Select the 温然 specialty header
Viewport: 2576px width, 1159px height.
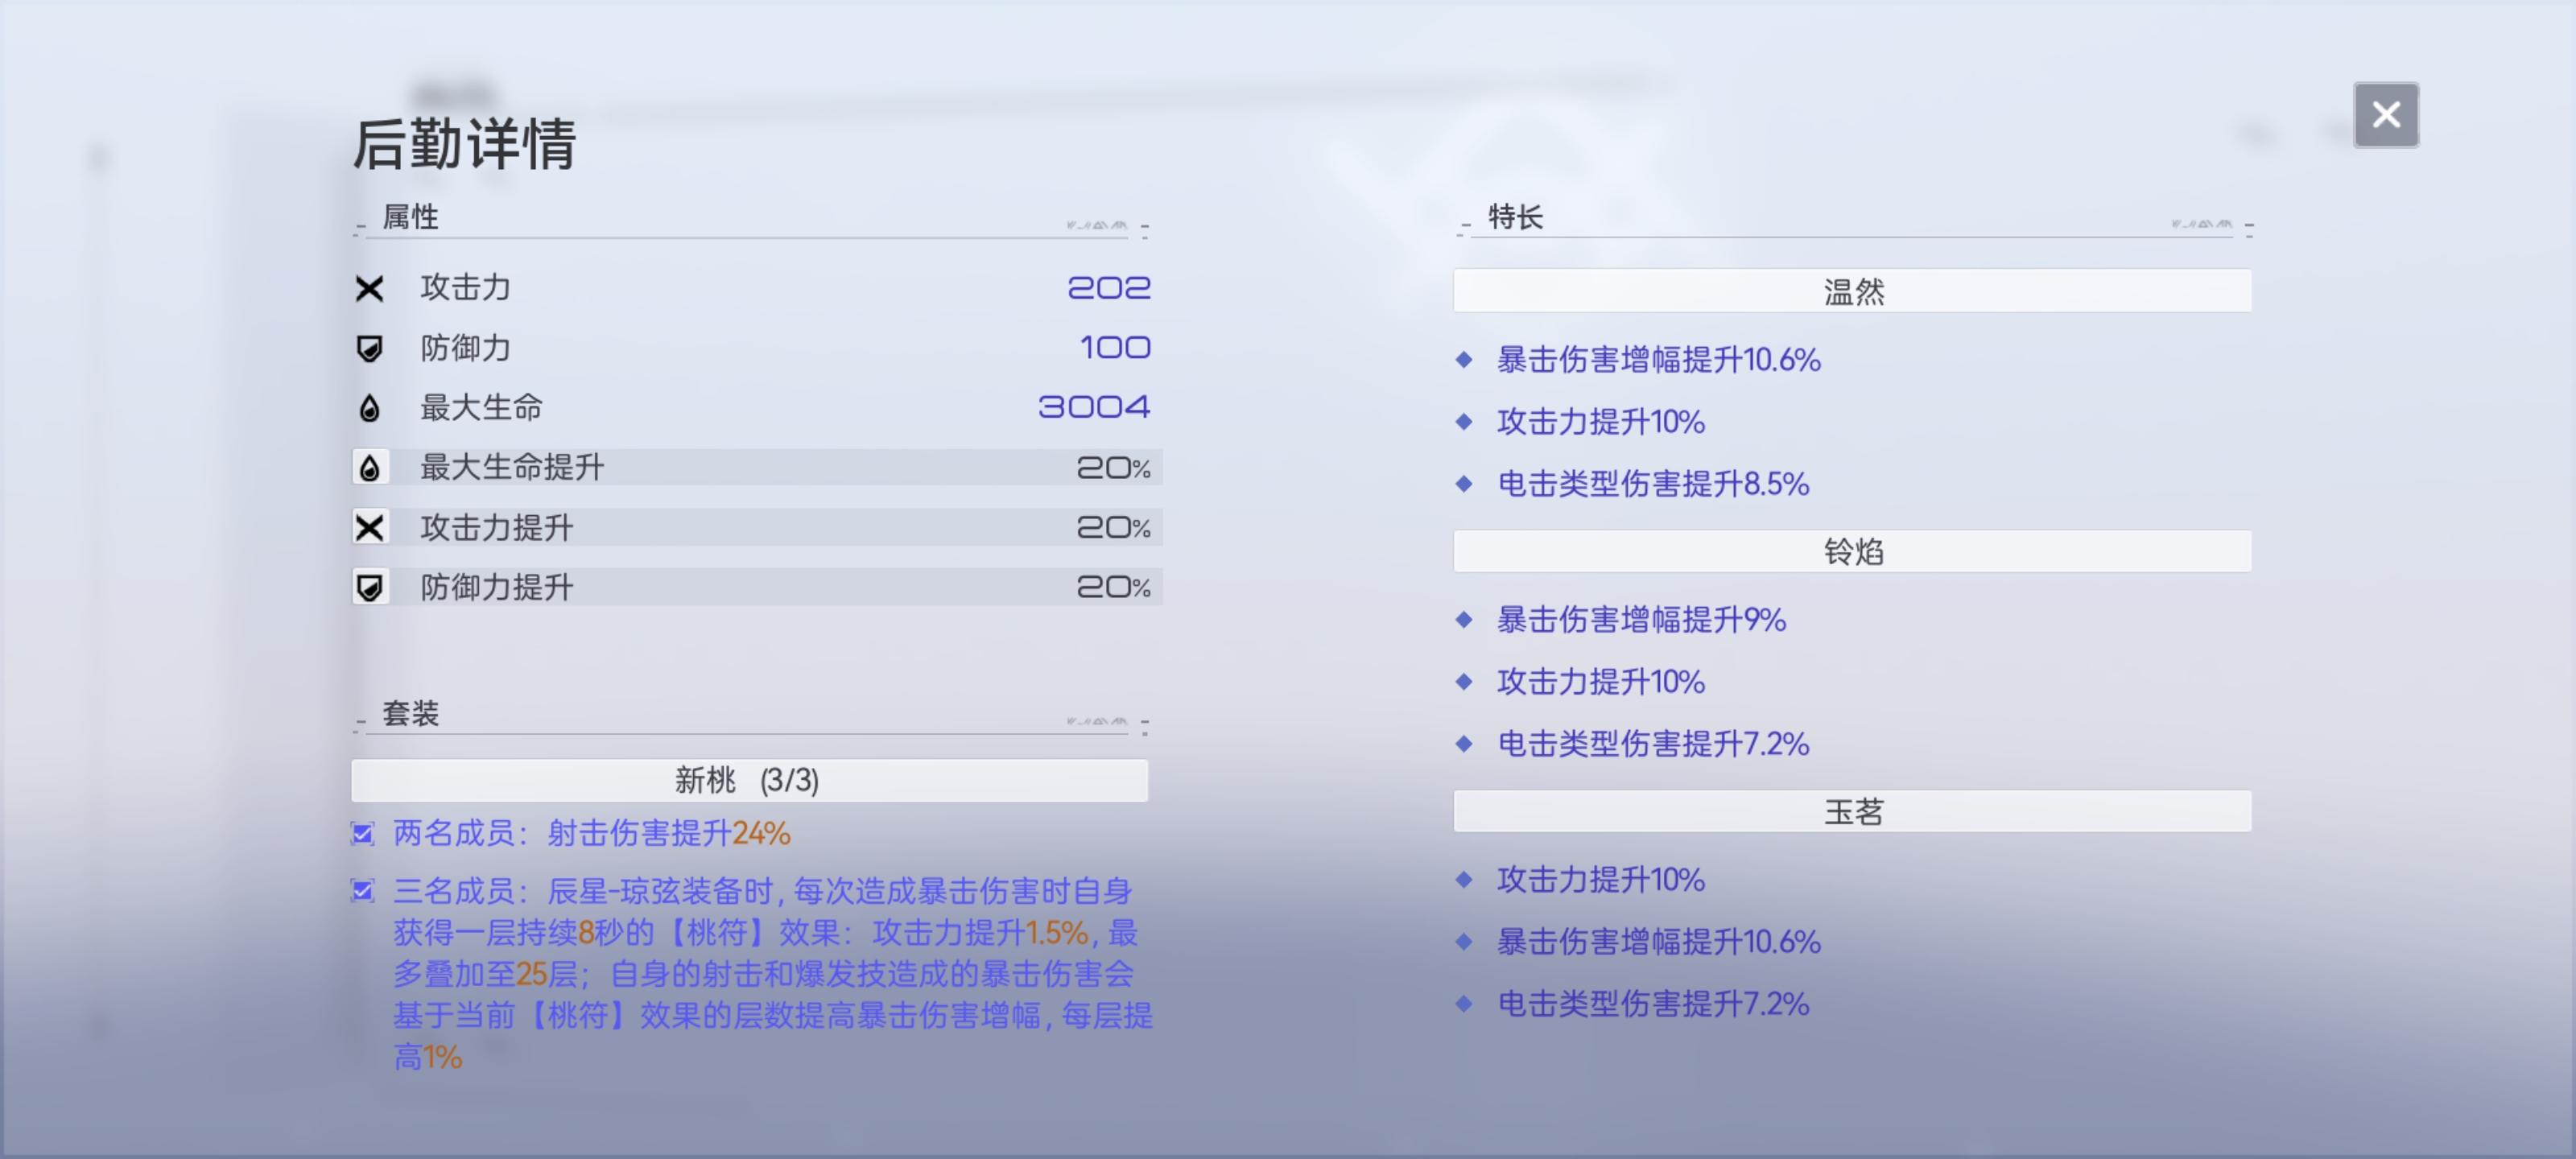click(x=1852, y=291)
